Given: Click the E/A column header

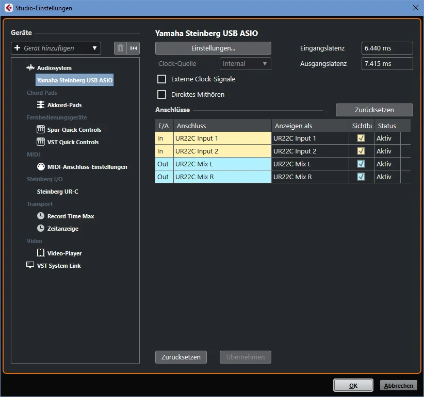Looking at the screenshot, I should (164, 126).
